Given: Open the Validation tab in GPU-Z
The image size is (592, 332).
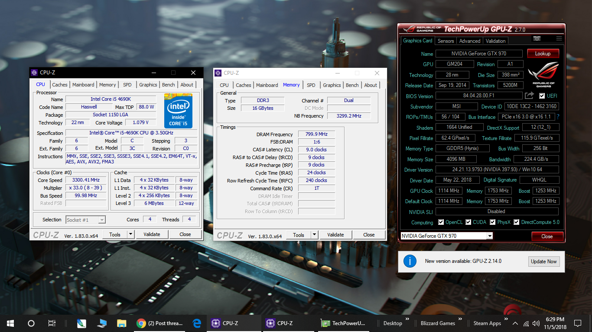Looking at the screenshot, I should [495, 41].
